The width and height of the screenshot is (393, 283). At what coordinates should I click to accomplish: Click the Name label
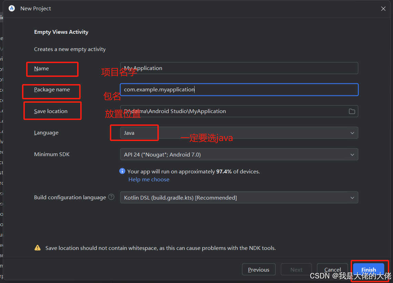click(41, 69)
